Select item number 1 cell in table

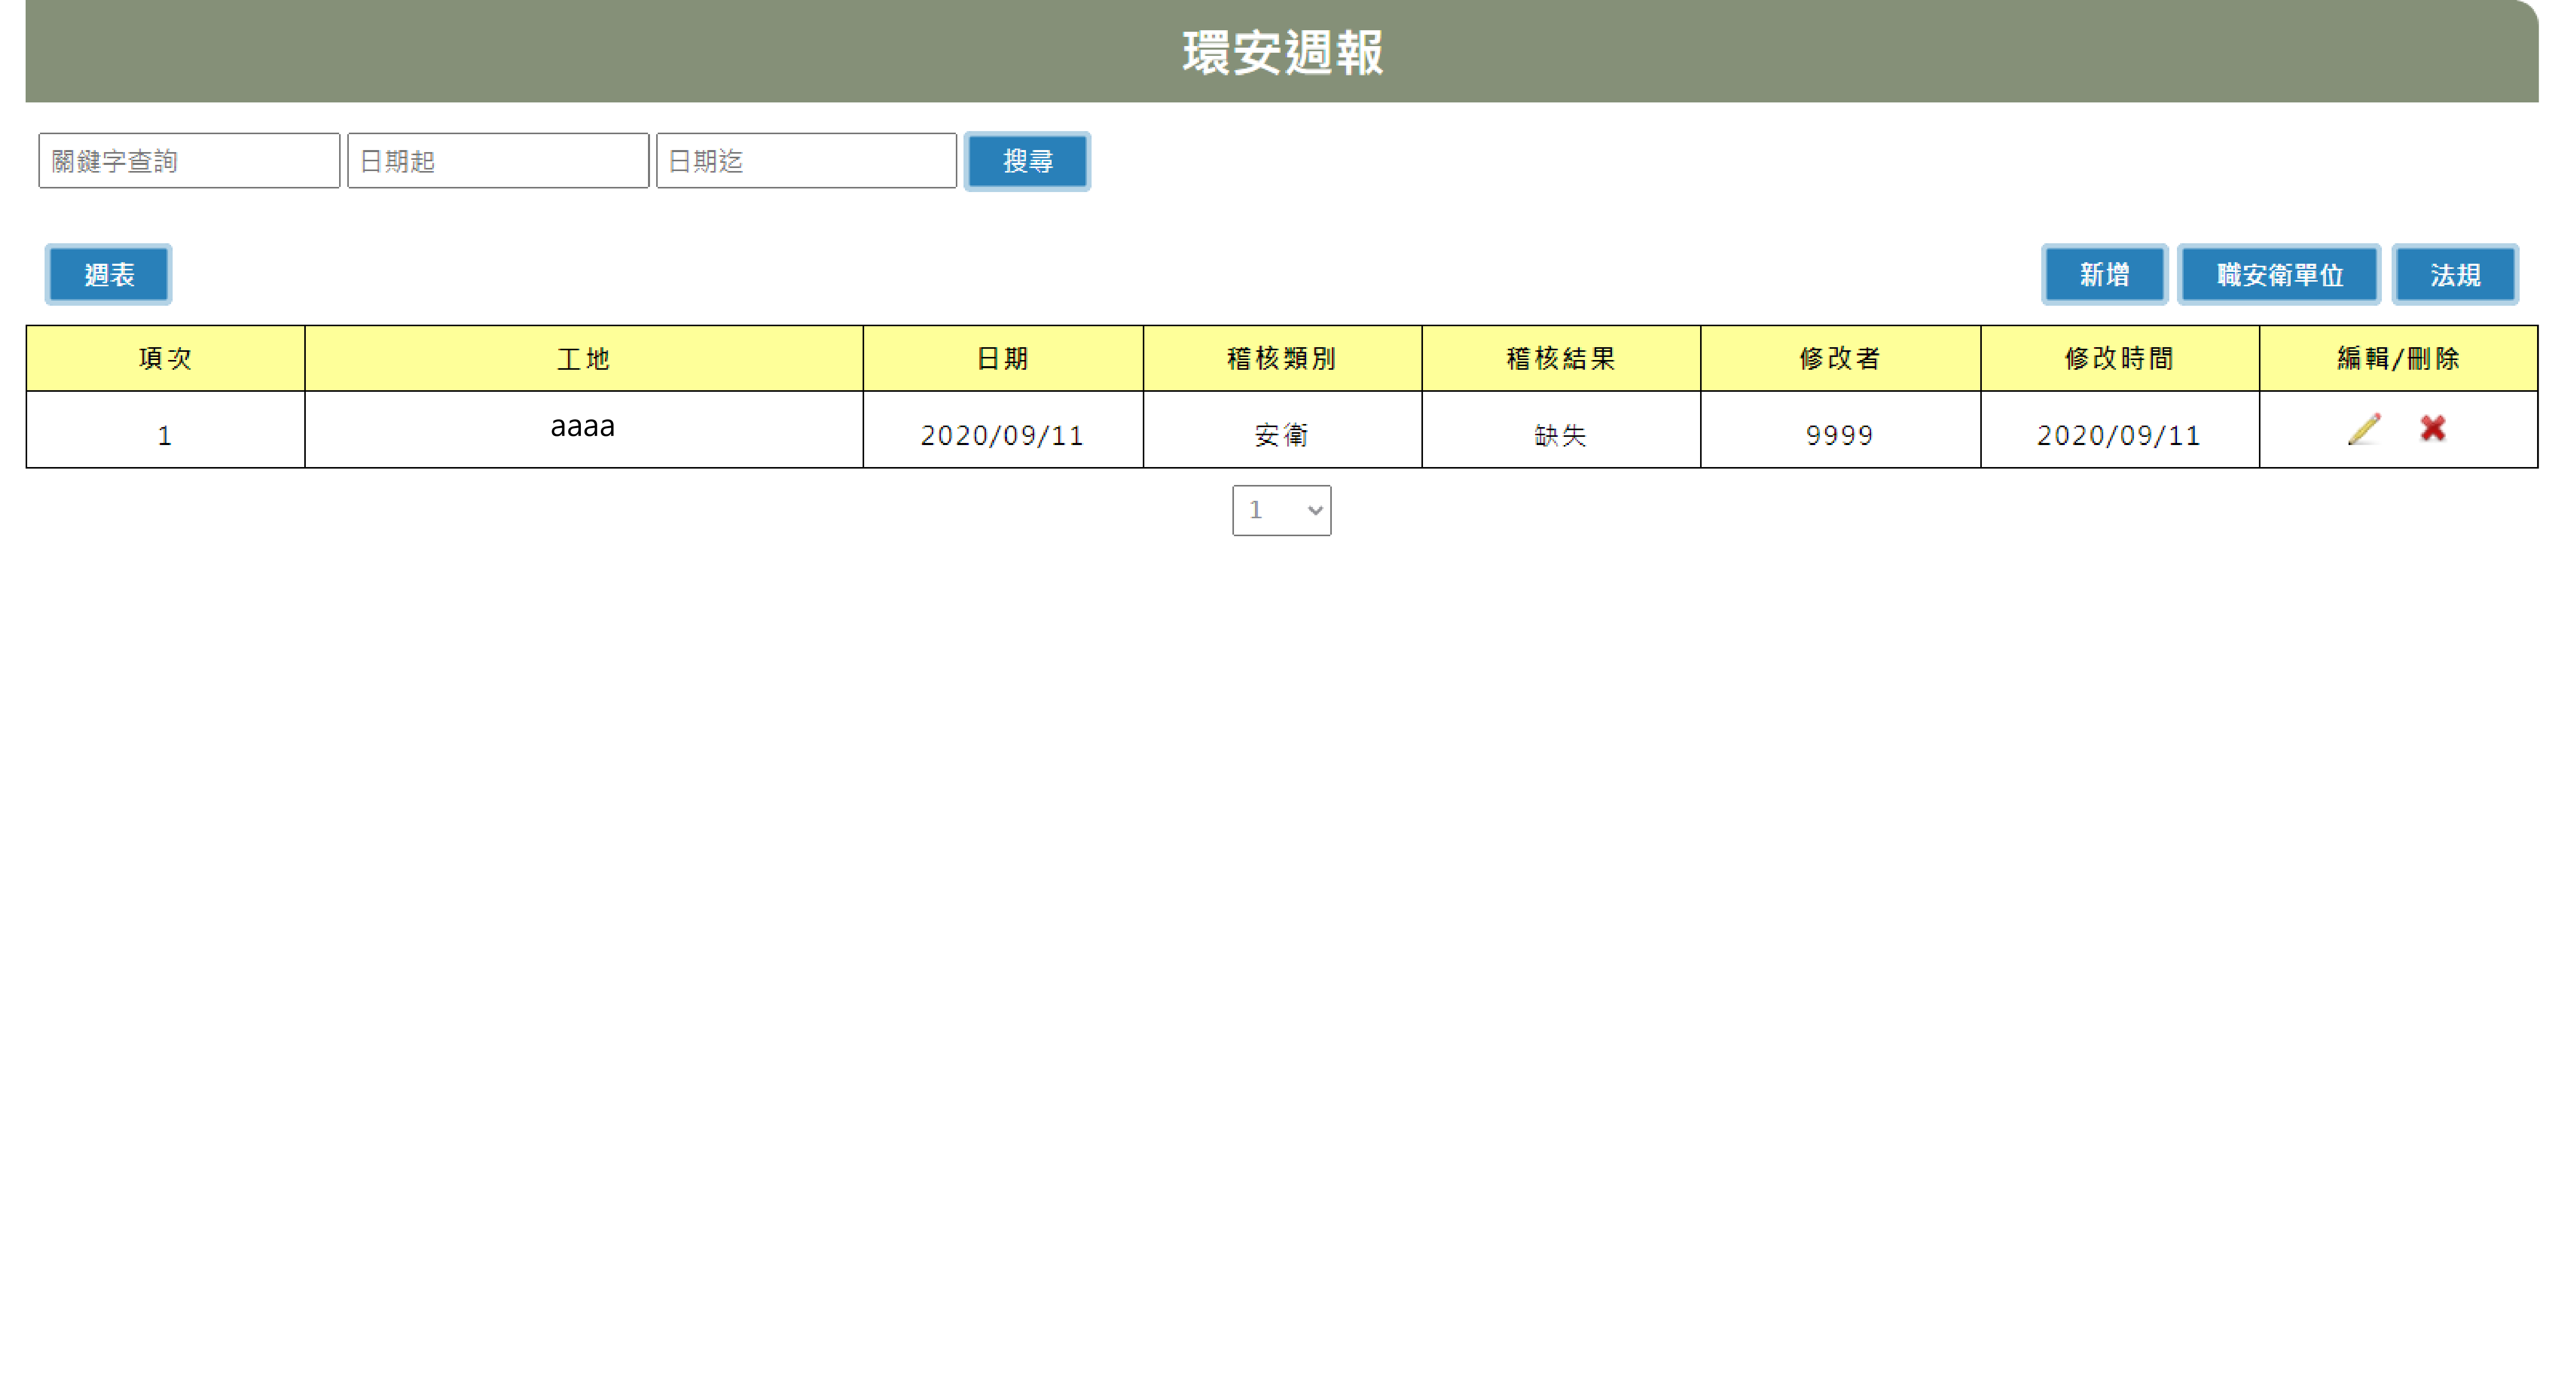[165, 429]
